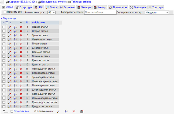Click the 'Поиск в таблице' filter field
The width and height of the screenshot is (174, 114).
point(100,12)
